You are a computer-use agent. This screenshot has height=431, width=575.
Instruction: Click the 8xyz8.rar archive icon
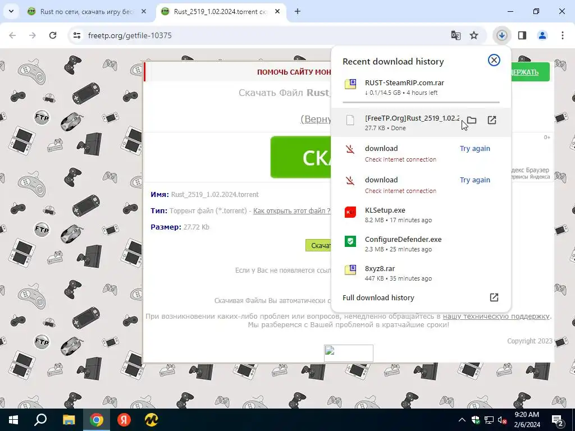(350, 270)
